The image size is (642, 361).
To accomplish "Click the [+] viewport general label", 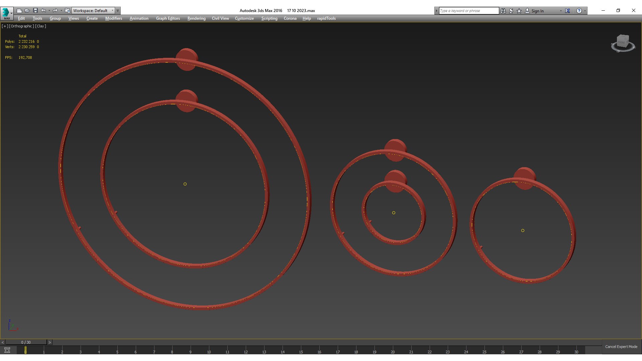I will click(5, 26).
